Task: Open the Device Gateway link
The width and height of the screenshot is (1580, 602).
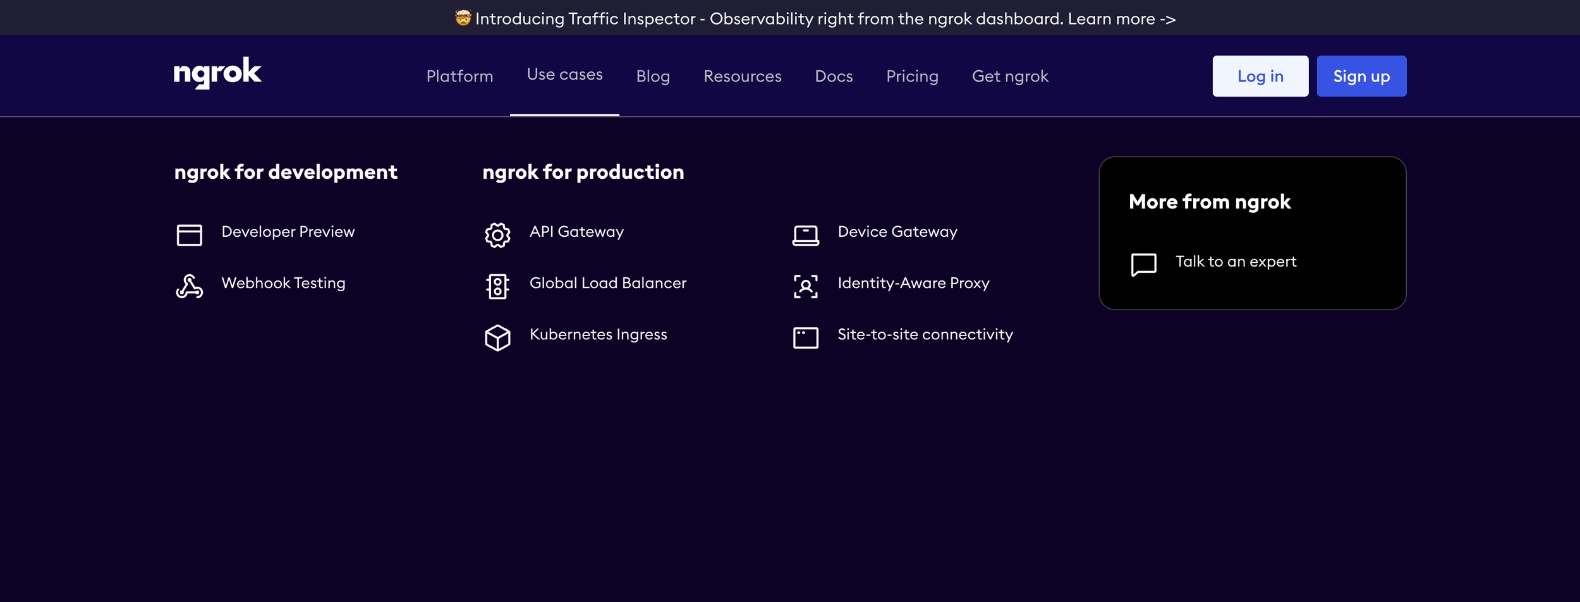Action: click(897, 232)
